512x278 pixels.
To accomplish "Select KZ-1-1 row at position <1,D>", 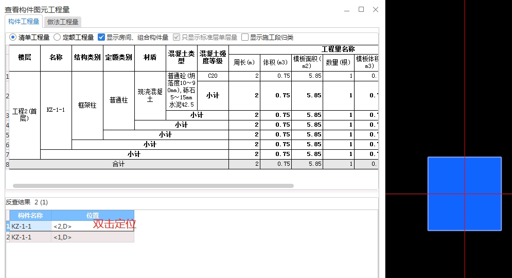I will point(70,237).
